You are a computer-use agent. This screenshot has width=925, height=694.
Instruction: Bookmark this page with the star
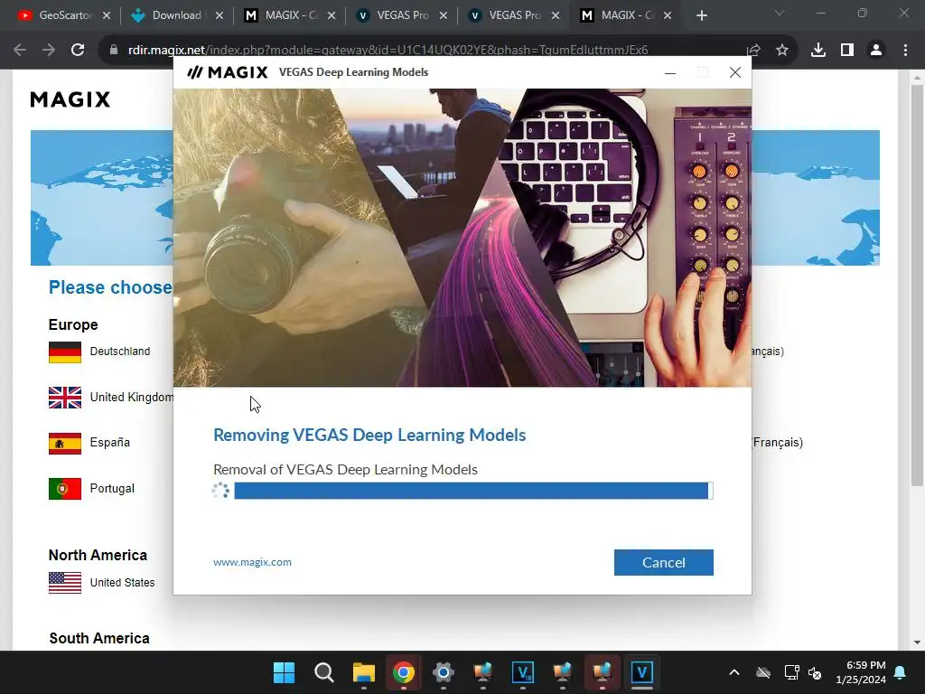point(782,51)
